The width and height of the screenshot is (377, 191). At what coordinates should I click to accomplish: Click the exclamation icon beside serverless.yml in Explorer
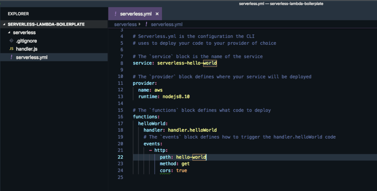click(11, 57)
